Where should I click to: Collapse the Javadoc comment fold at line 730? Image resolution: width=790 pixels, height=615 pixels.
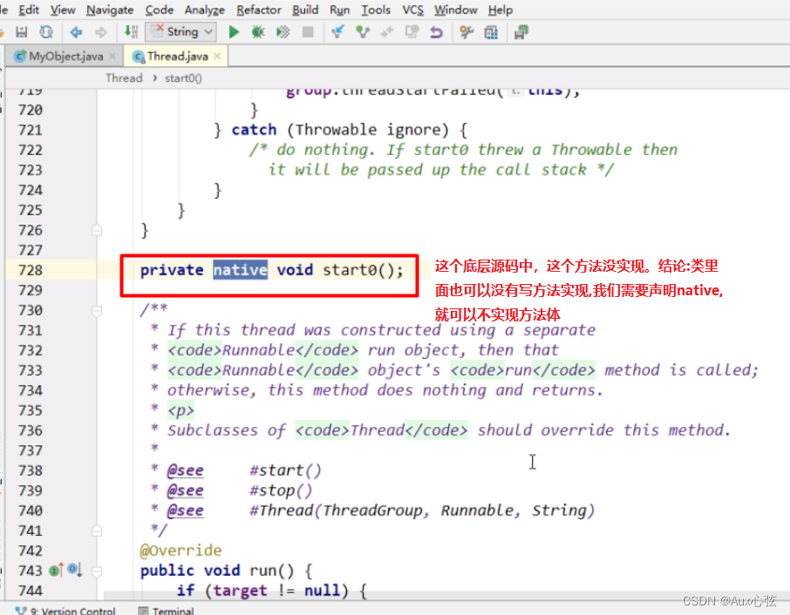coord(96,309)
